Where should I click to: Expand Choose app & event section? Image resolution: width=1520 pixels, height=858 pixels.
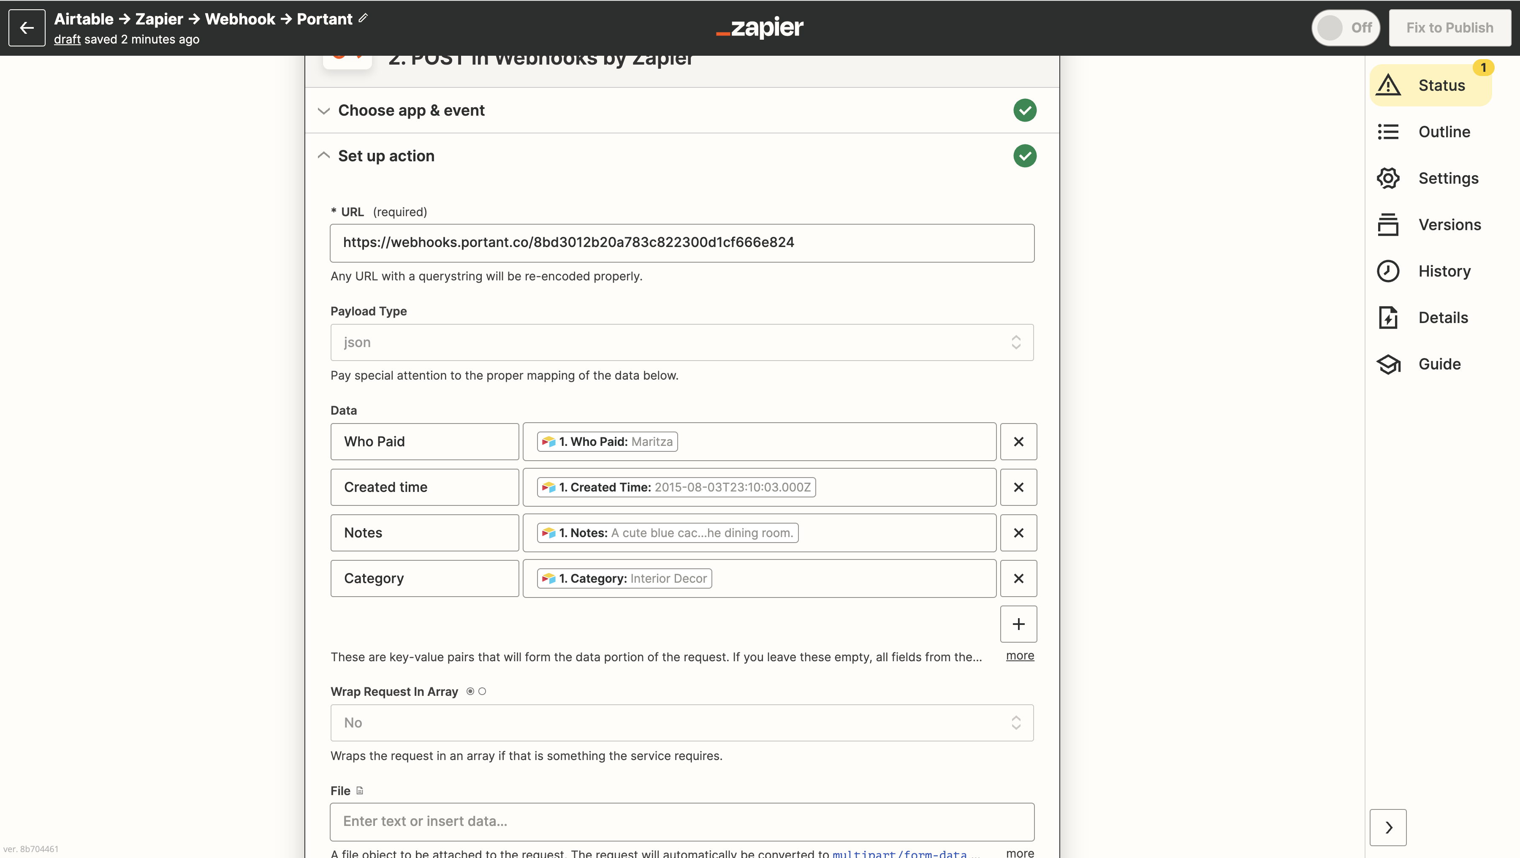[x=411, y=110]
